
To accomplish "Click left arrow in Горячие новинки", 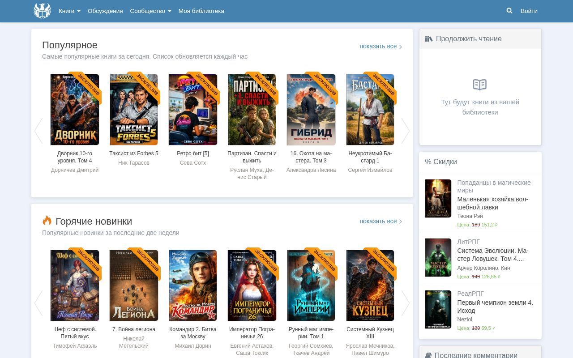I will pos(38,303).
